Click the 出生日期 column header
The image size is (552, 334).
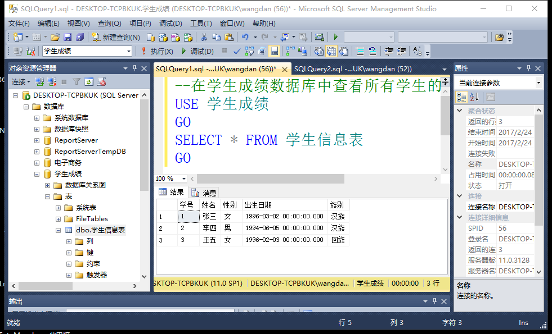click(285, 205)
